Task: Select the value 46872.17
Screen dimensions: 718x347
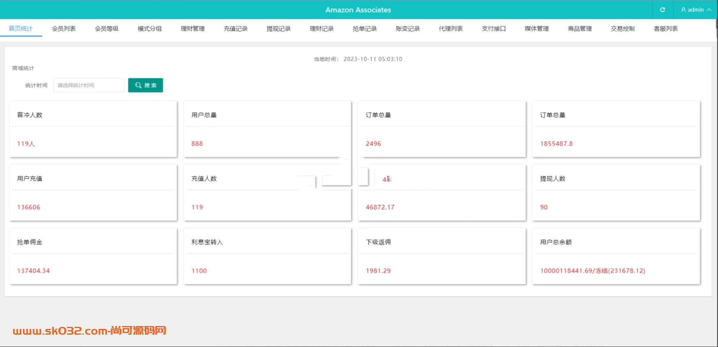Action: [380, 207]
